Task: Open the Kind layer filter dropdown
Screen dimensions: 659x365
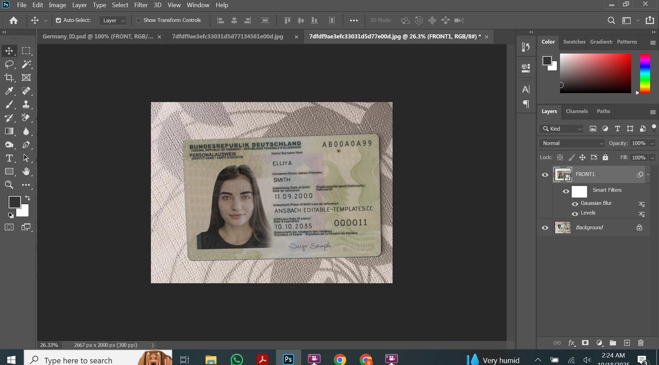Action: click(562, 129)
